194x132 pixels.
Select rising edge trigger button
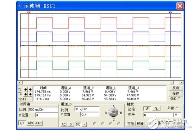(147, 108)
